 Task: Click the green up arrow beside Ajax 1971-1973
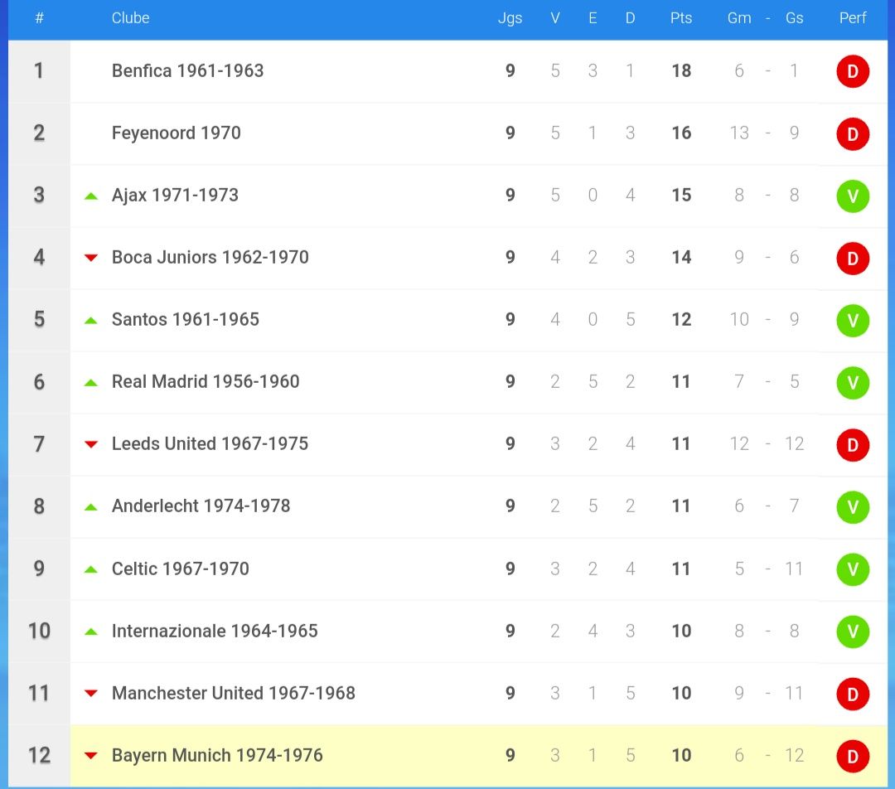point(91,196)
